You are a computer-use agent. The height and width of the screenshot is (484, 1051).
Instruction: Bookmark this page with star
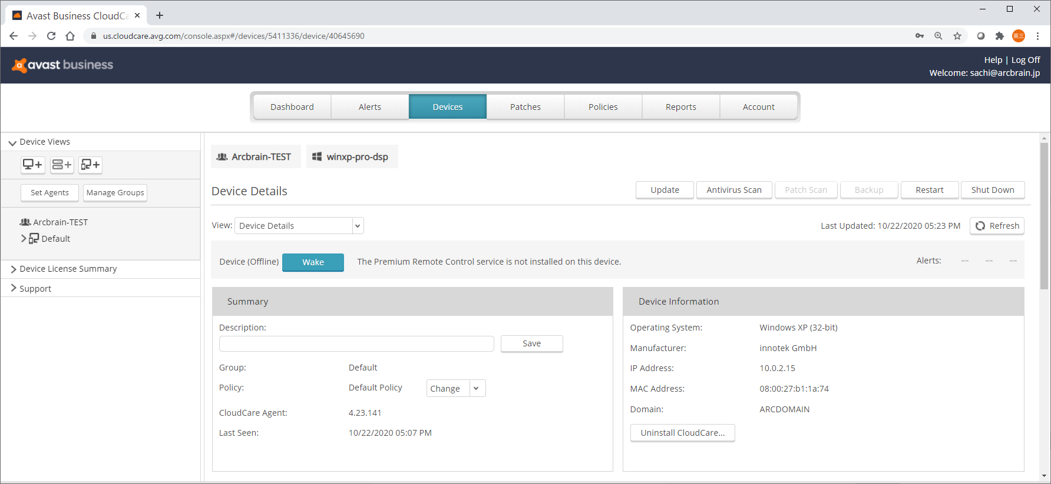(x=957, y=36)
